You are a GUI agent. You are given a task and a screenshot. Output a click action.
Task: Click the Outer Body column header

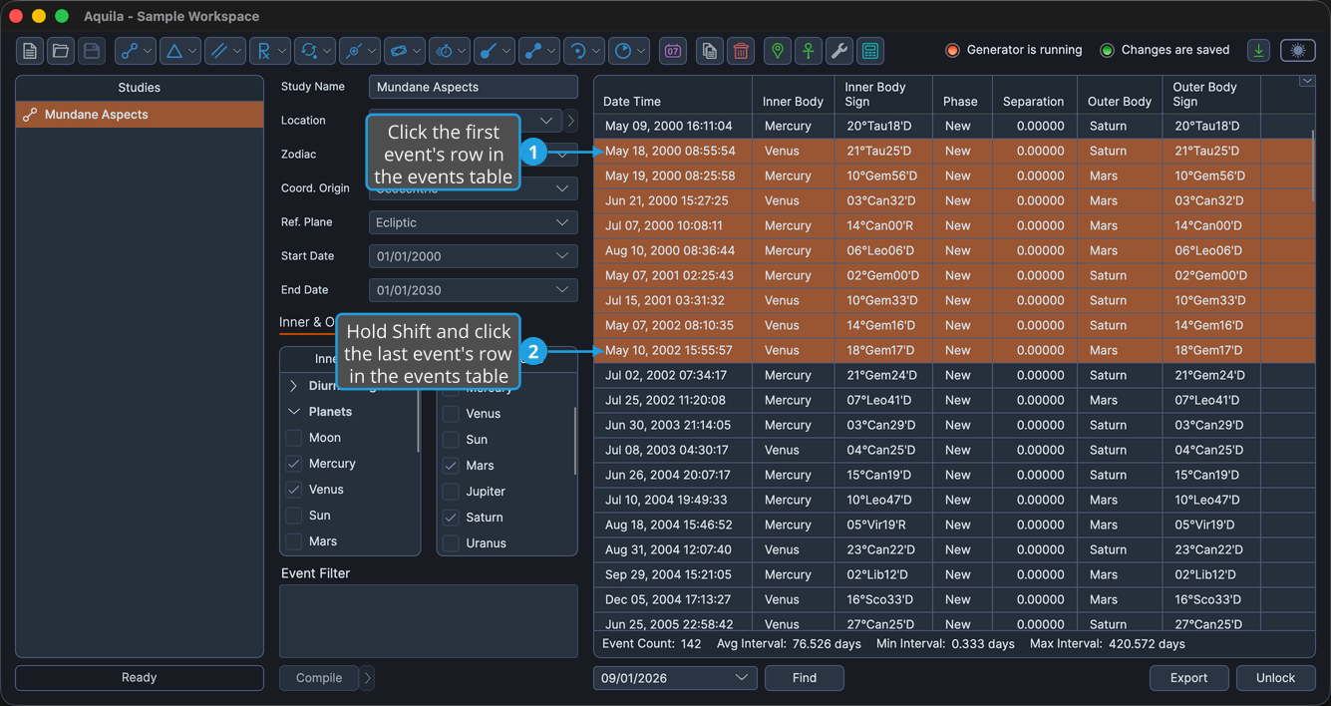pyautogui.click(x=1120, y=95)
